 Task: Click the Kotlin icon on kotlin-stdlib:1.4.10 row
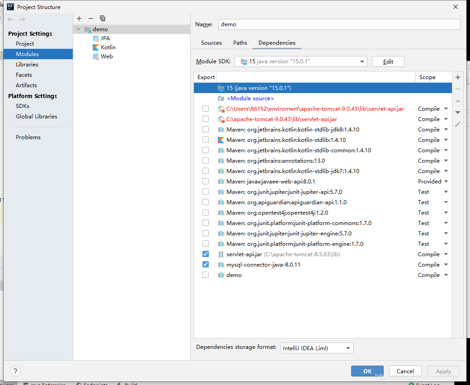tap(221, 140)
